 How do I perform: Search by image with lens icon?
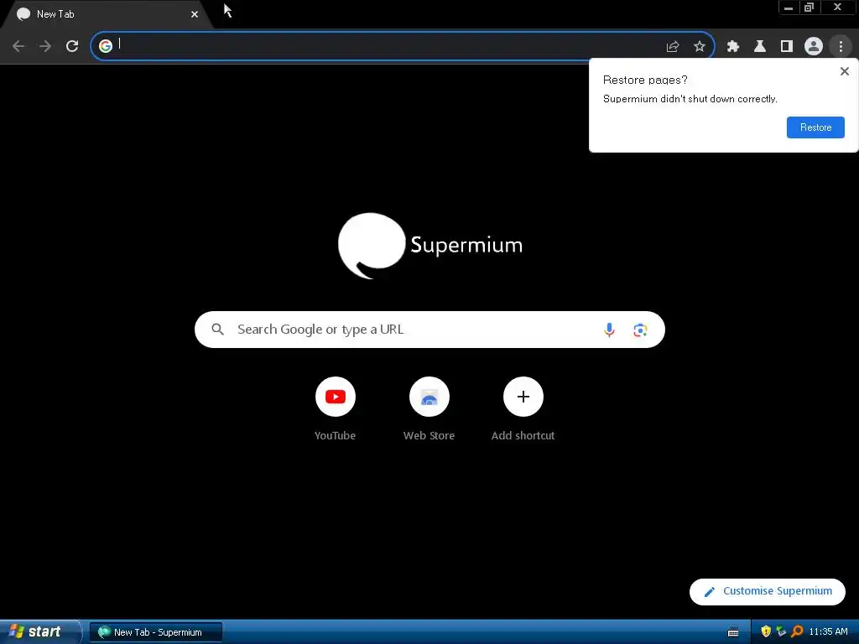tap(640, 330)
